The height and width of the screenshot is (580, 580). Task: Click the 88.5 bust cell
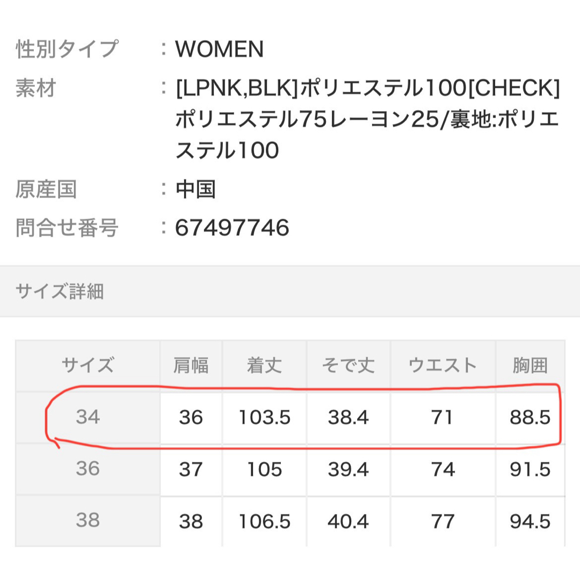coord(530,417)
